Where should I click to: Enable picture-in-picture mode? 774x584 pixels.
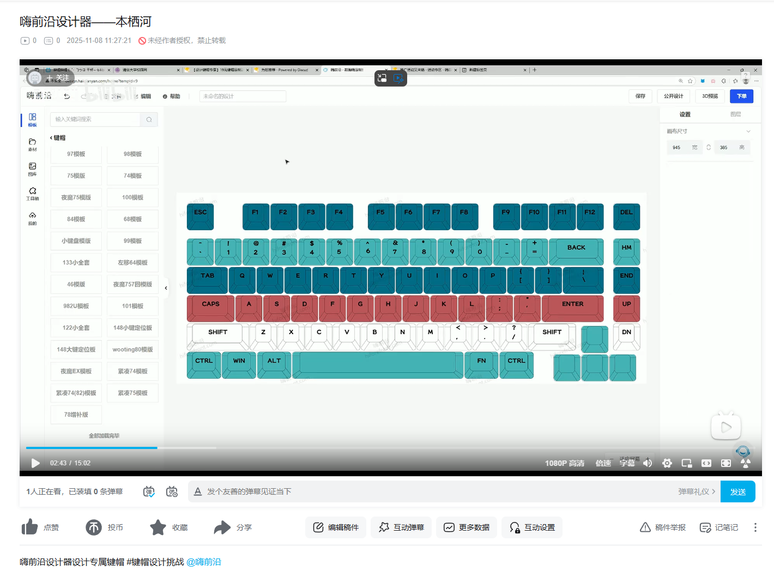687,463
